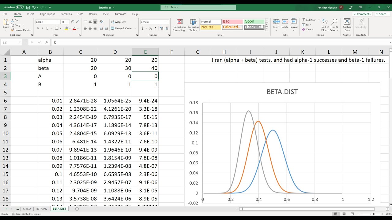Click the Paste clipboard icon
392x220 pixels.
click(6, 22)
